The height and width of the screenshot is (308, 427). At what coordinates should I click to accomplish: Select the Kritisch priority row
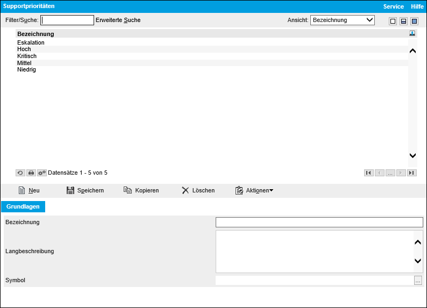[x=27, y=56]
